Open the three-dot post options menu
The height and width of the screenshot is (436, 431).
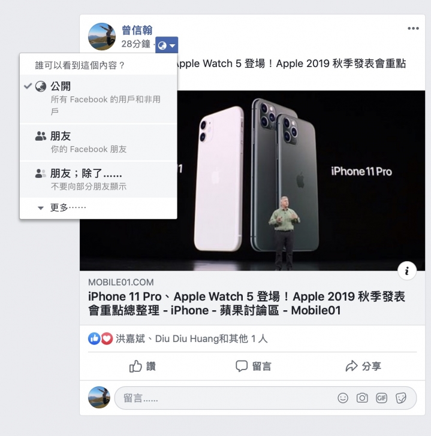click(x=413, y=28)
